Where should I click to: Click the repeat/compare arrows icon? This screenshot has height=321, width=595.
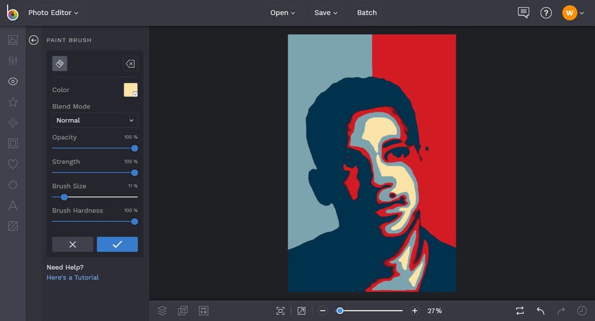[x=520, y=311]
